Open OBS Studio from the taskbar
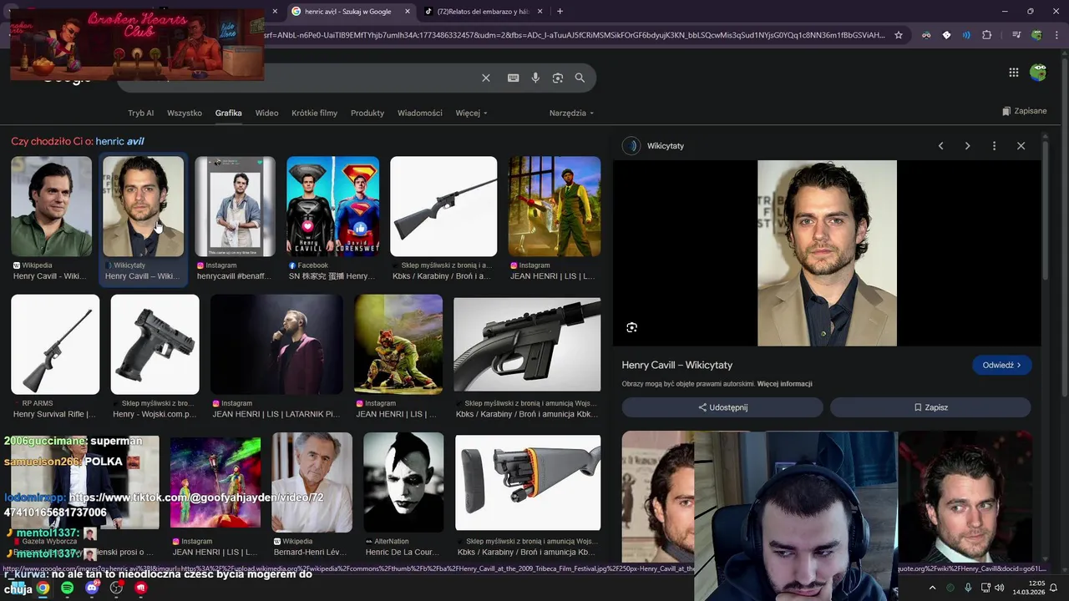This screenshot has height=601, width=1069. tap(116, 588)
